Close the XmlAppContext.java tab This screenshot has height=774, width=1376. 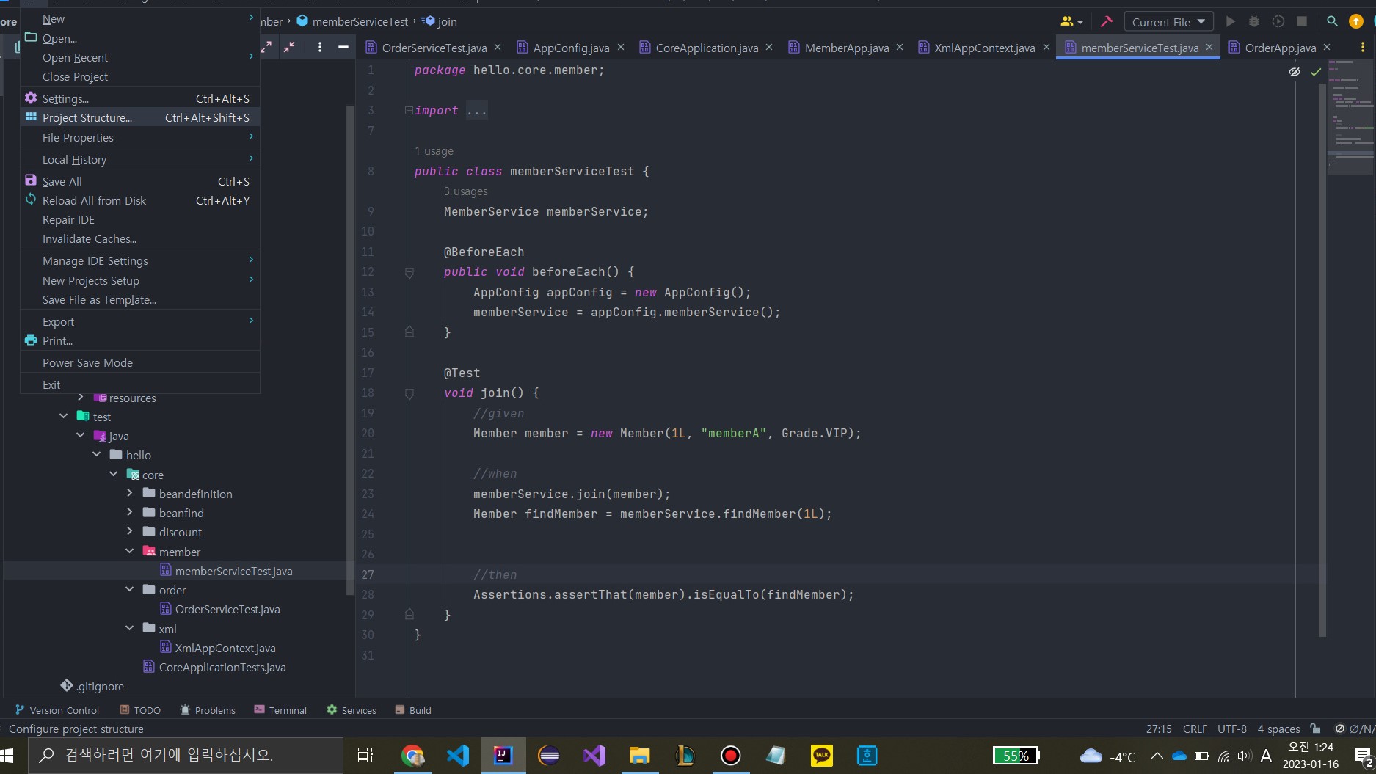click(1046, 47)
